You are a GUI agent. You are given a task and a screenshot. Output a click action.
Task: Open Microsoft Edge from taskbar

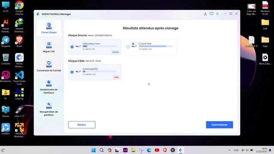[x=149, y=150]
